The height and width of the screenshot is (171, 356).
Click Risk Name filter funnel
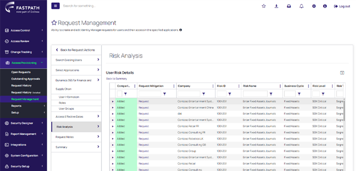[x=271, y=94]
